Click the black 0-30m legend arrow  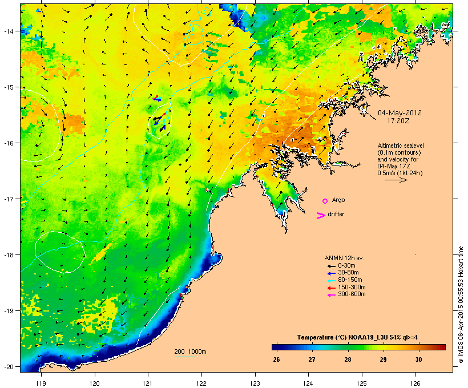(x=331, y=266)
